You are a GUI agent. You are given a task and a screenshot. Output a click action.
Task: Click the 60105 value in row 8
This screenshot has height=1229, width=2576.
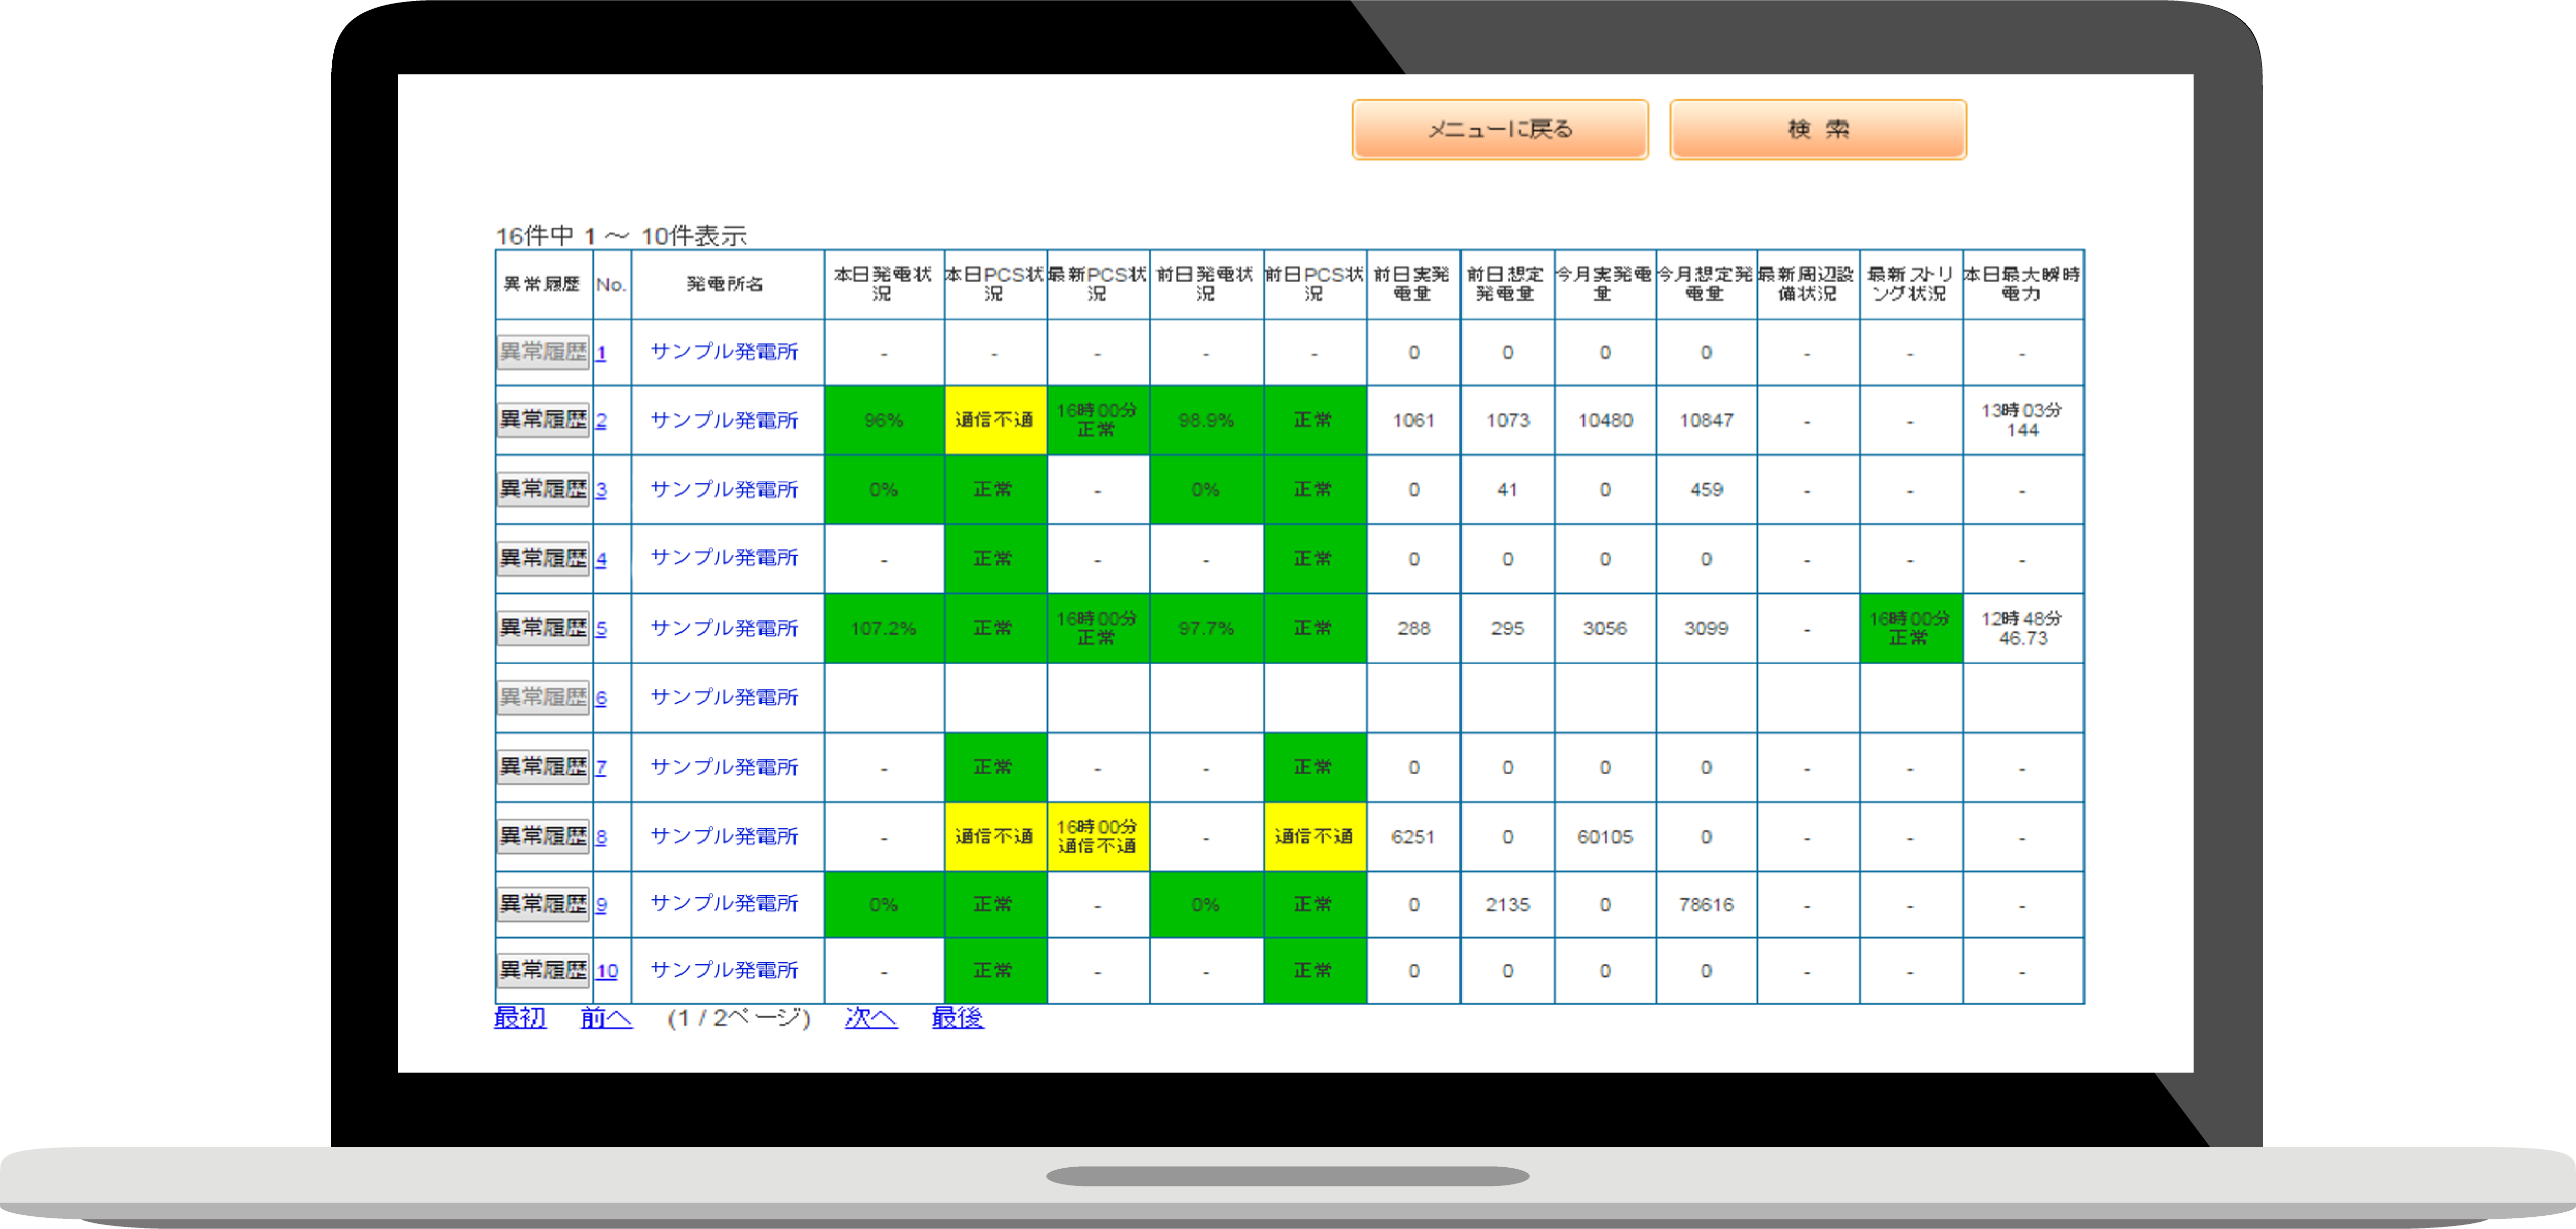(1605, 837)
